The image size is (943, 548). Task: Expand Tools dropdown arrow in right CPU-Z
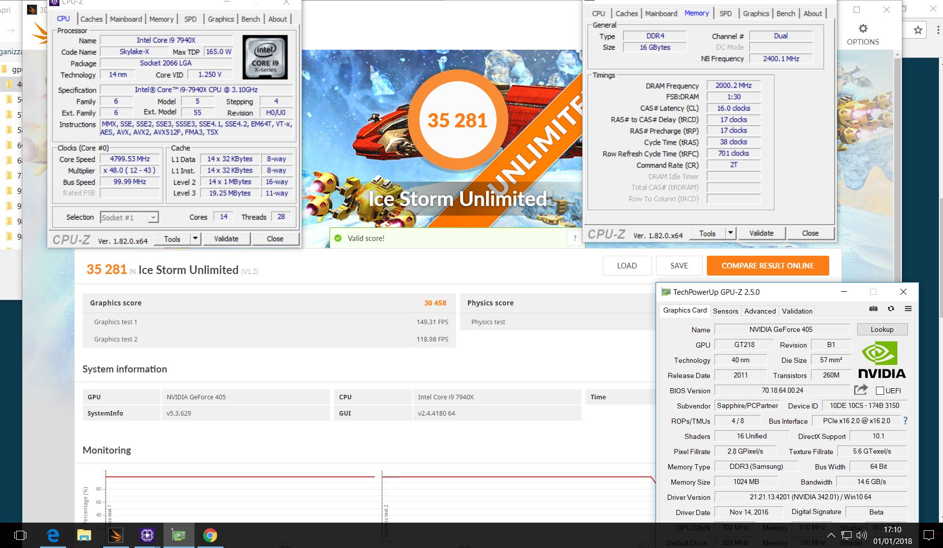click(x=730, y=233)
